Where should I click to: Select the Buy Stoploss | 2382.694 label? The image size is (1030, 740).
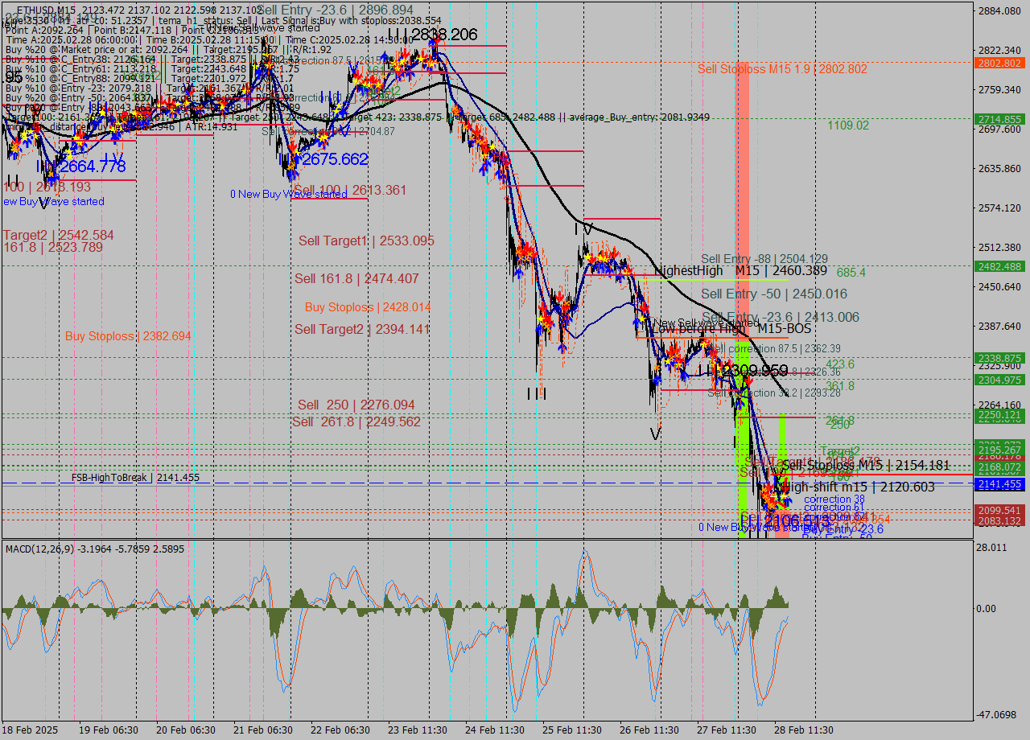point(129,336)
